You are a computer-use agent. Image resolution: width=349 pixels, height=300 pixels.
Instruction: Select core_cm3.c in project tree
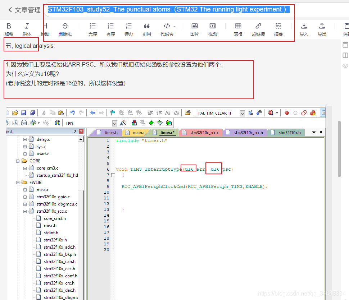[47, 168]
